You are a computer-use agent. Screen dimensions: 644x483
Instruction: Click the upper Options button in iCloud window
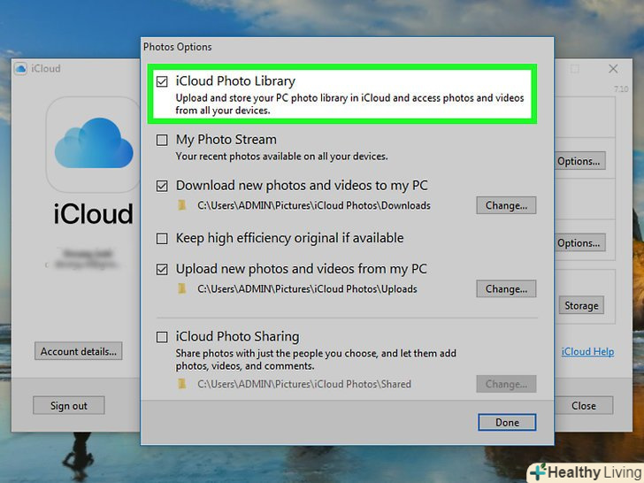[579, 161]
